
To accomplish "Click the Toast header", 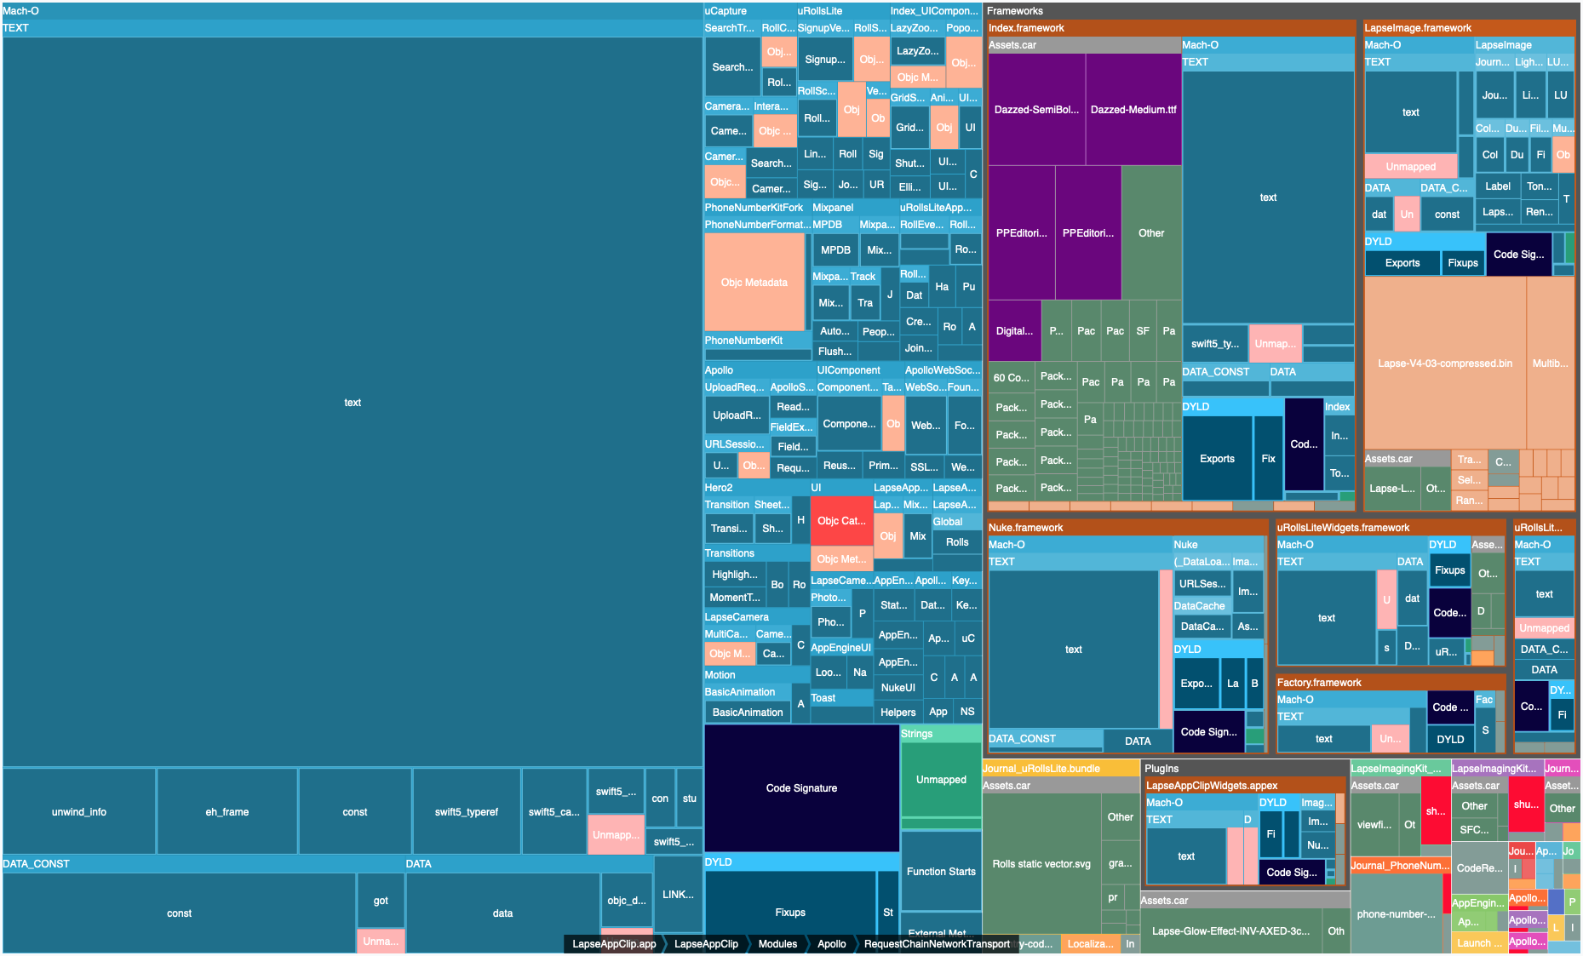I will [841, 697].
